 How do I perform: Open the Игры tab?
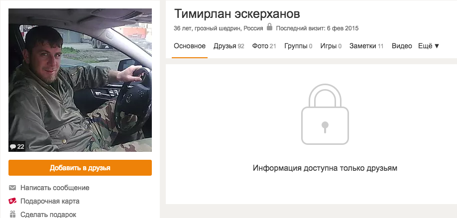[x=331, y=46]
